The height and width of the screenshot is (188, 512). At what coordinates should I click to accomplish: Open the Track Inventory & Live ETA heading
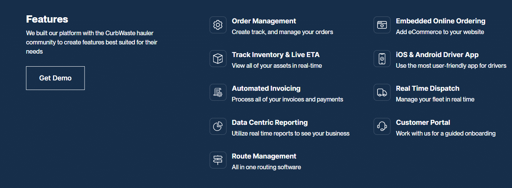275,55
